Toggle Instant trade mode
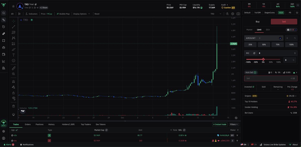The image size is (301, 147). [220, 124]
